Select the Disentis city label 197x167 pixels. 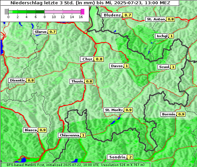coord(17,80)
